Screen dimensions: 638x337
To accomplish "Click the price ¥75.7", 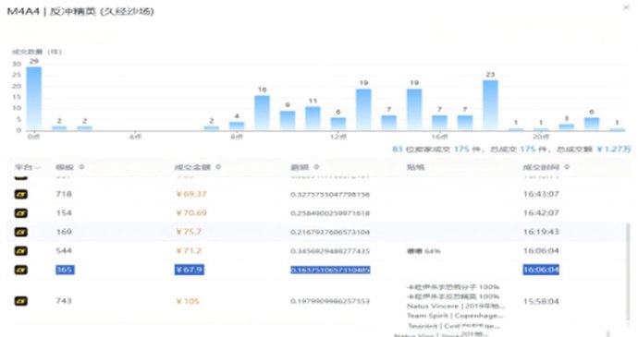I will click(x=189, y=232).
